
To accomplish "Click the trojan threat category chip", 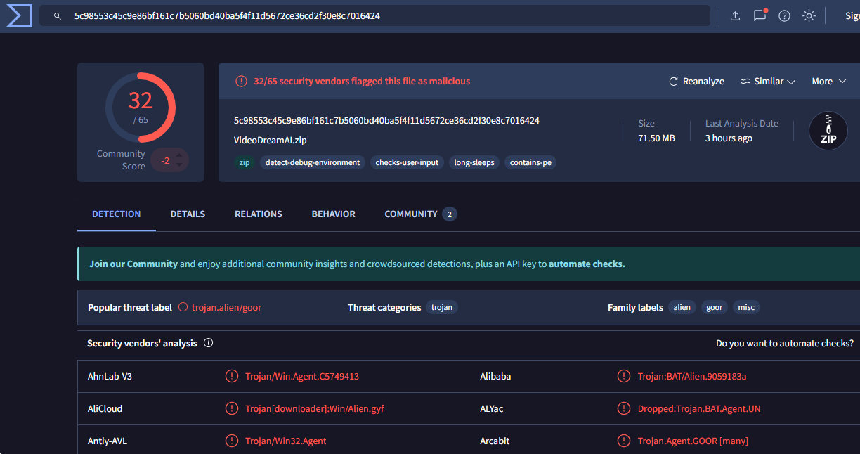I will (x=442, y=307).
